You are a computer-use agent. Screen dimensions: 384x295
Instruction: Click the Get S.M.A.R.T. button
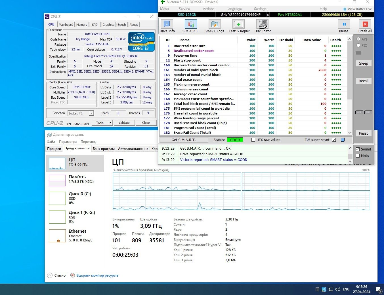(x=184, y=140)
